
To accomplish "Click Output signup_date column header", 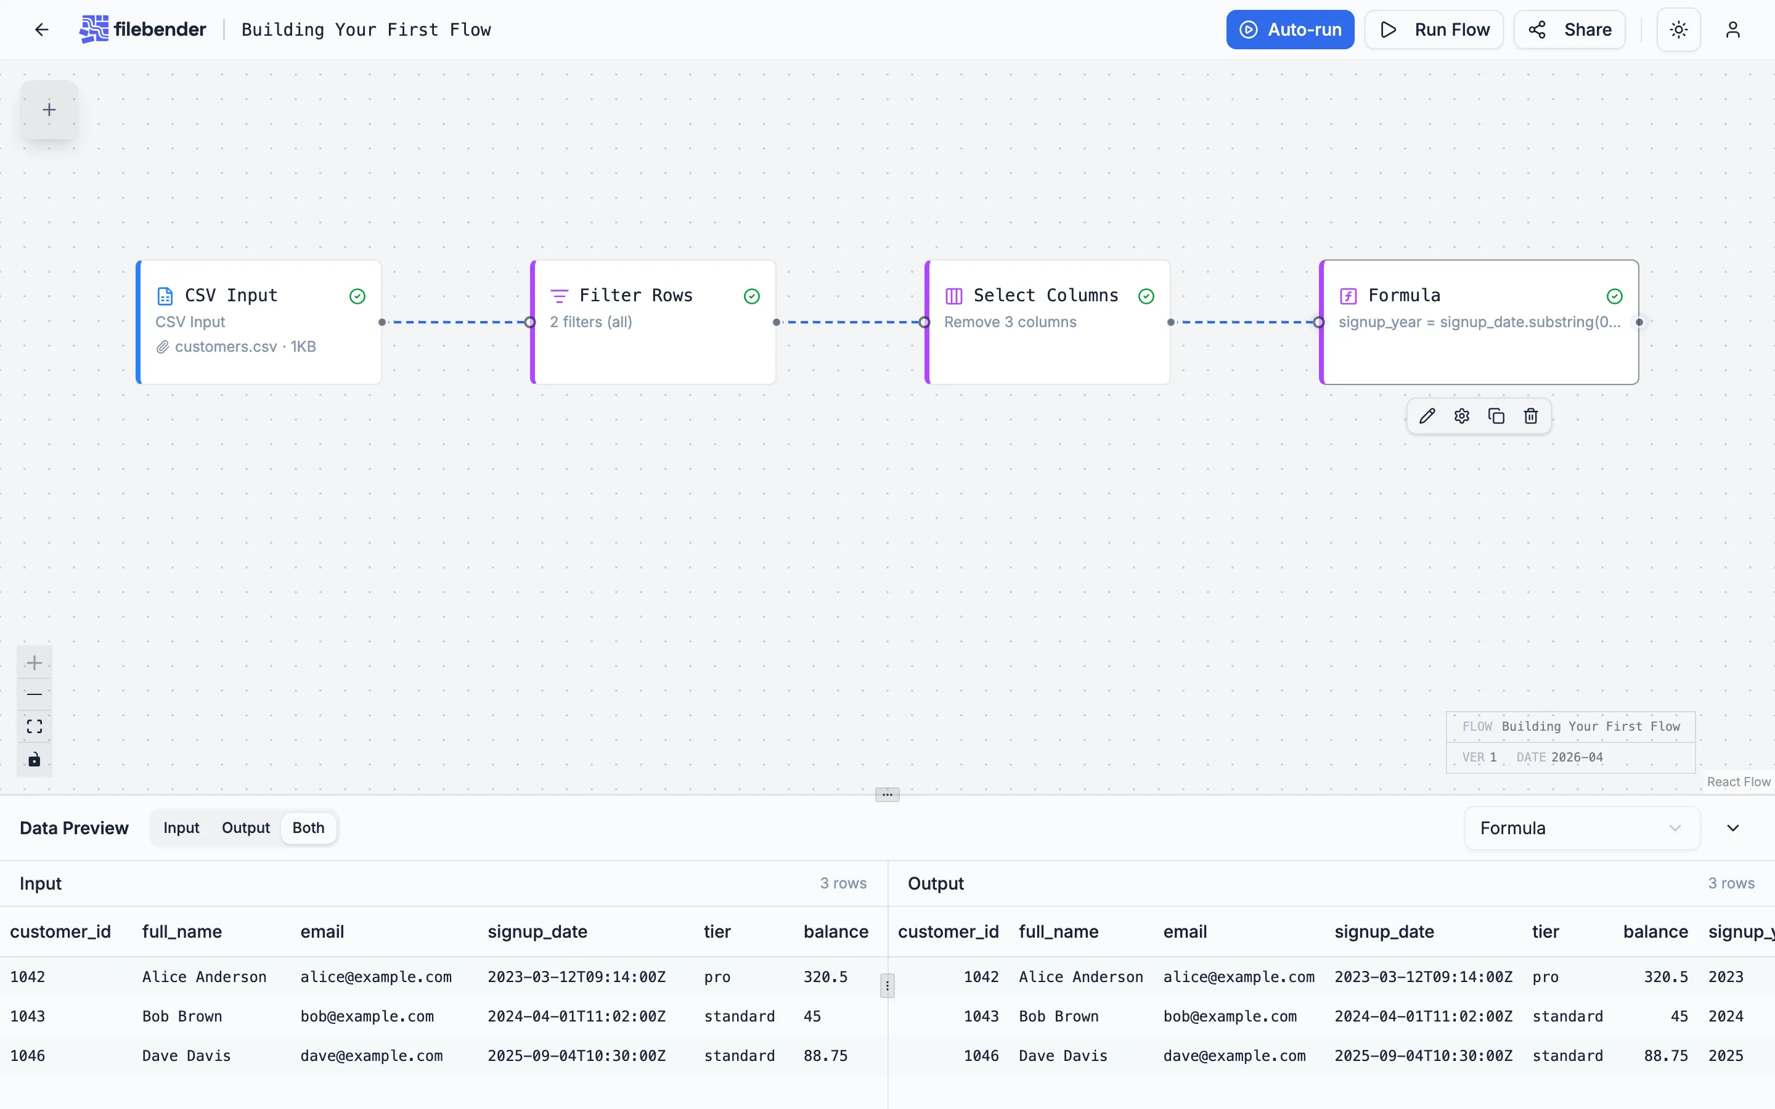I will point(1384,932).
